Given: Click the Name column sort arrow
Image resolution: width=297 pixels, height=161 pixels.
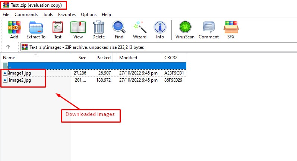Looking at the screenshot, I should click(36, 54).
